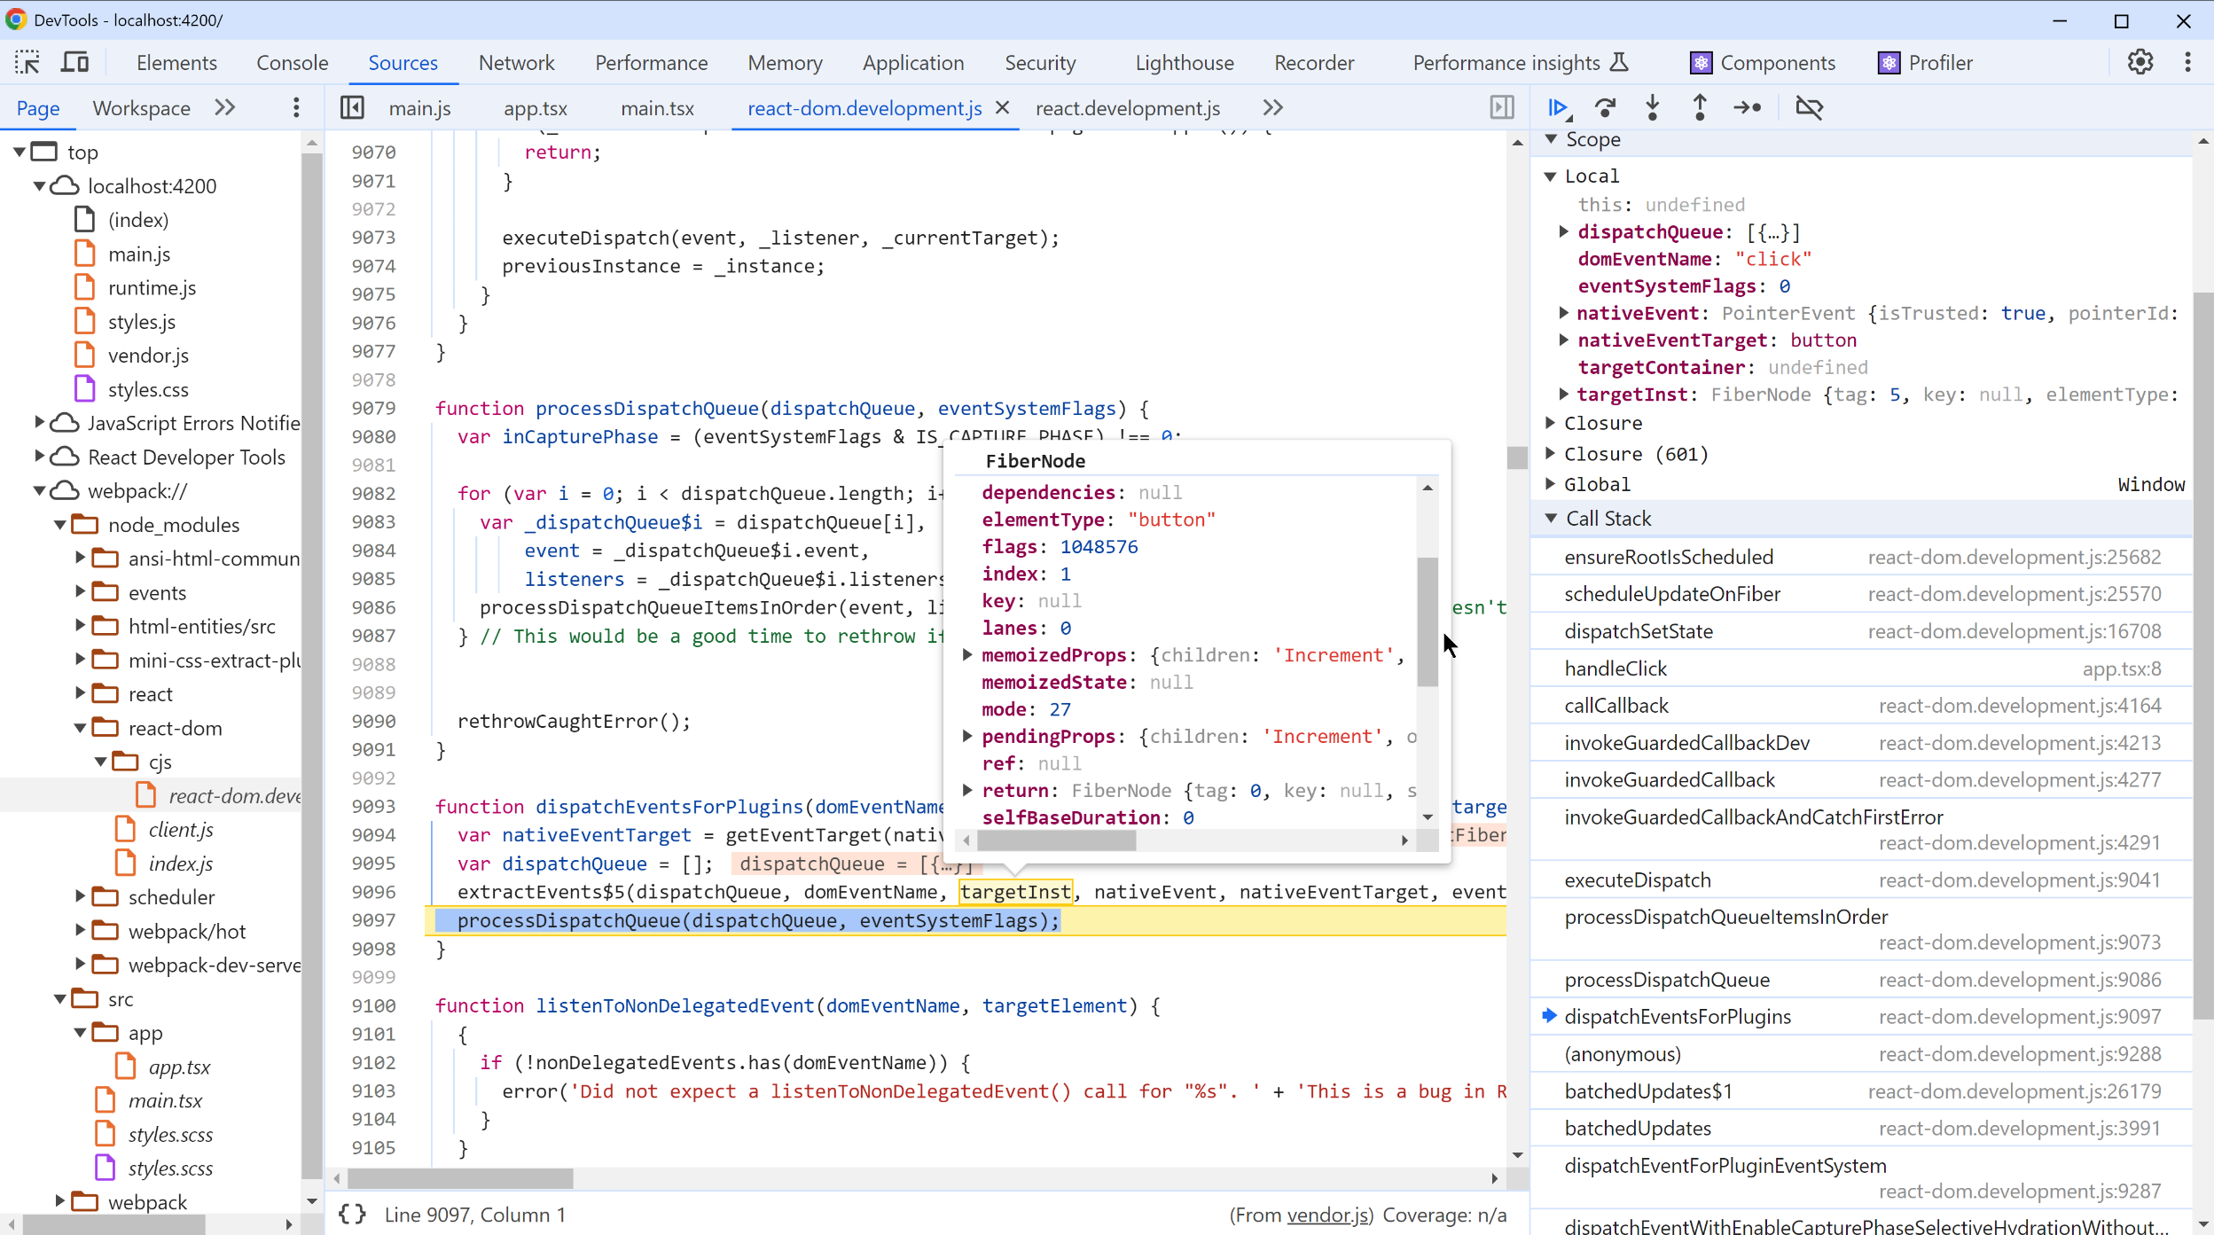Select batchedUpdates$1 call stack frame
The width and height of the screenshot is (2214, 1235).
pyautogui.click(x=1862, y=1091)
